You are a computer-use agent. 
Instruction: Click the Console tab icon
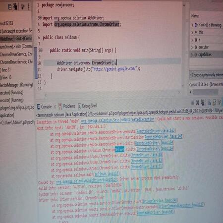tap(39, 107)
